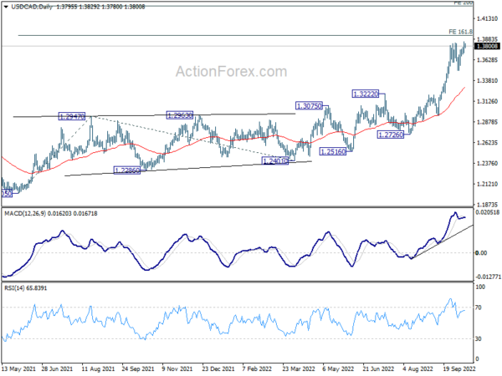Click the 1.24010 low label
Image resolution: width=502 pixels, height=376 pixels.
[276, 160]
